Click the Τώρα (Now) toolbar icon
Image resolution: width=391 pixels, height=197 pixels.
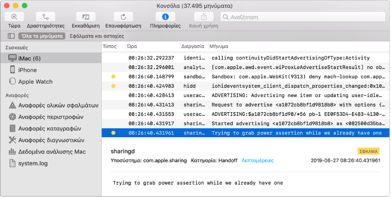coord(14,17)
